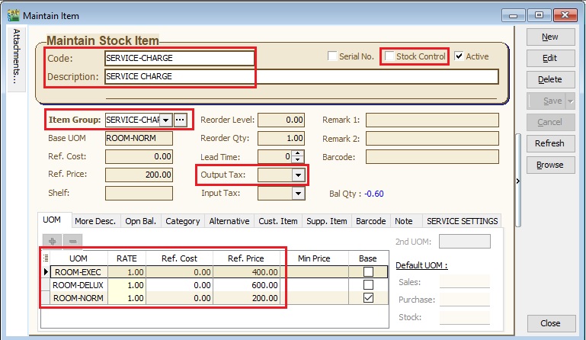Click into the Description text field

(300, 76)
